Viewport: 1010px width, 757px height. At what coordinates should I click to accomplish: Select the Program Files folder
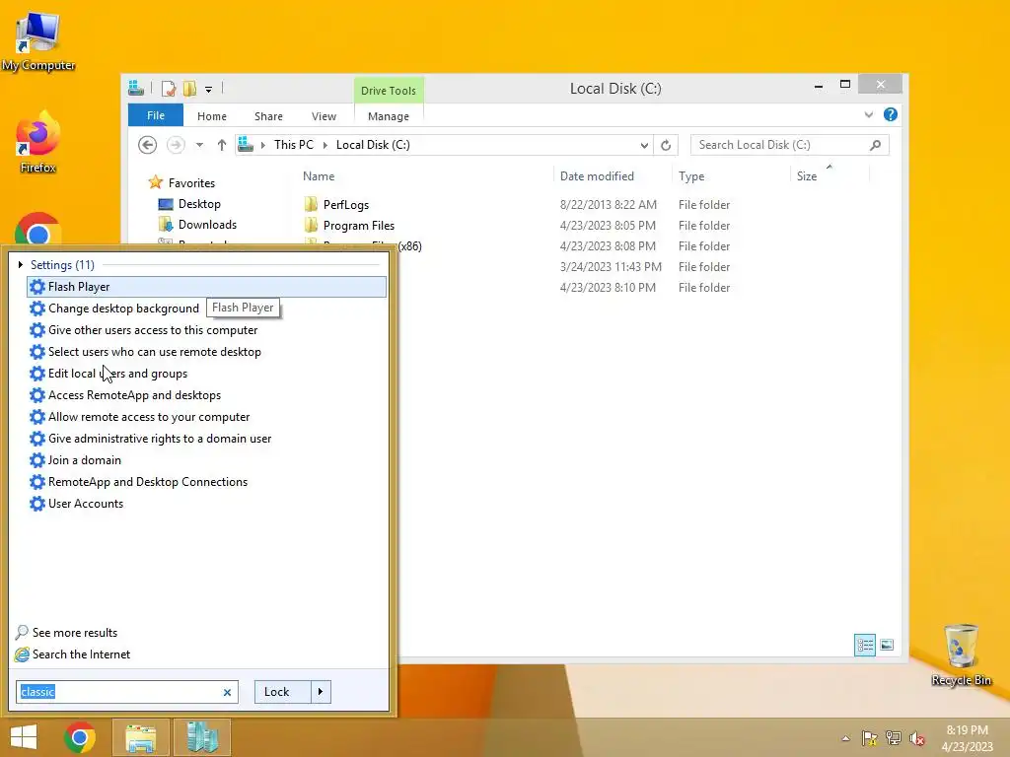359,226
